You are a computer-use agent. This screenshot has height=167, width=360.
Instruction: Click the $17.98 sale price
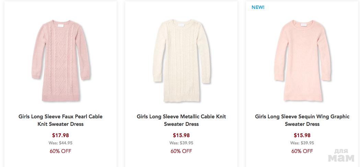60,135
